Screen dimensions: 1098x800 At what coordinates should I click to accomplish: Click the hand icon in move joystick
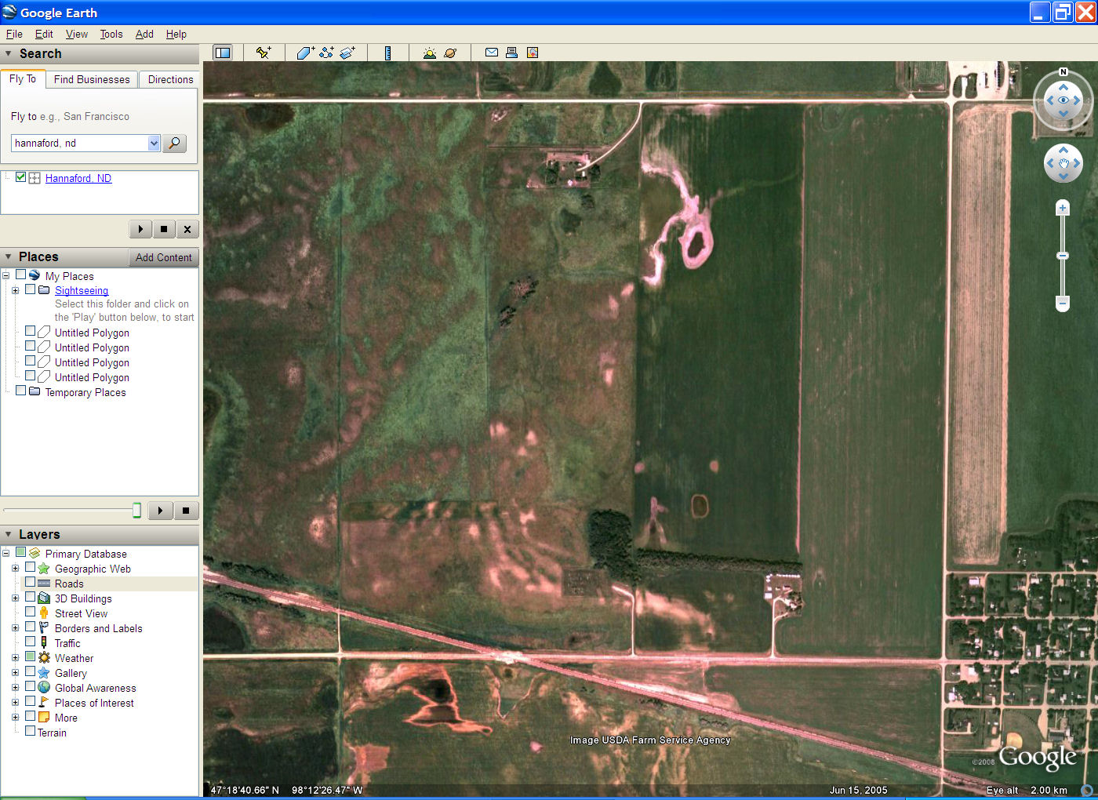(x=1063, y=164)
